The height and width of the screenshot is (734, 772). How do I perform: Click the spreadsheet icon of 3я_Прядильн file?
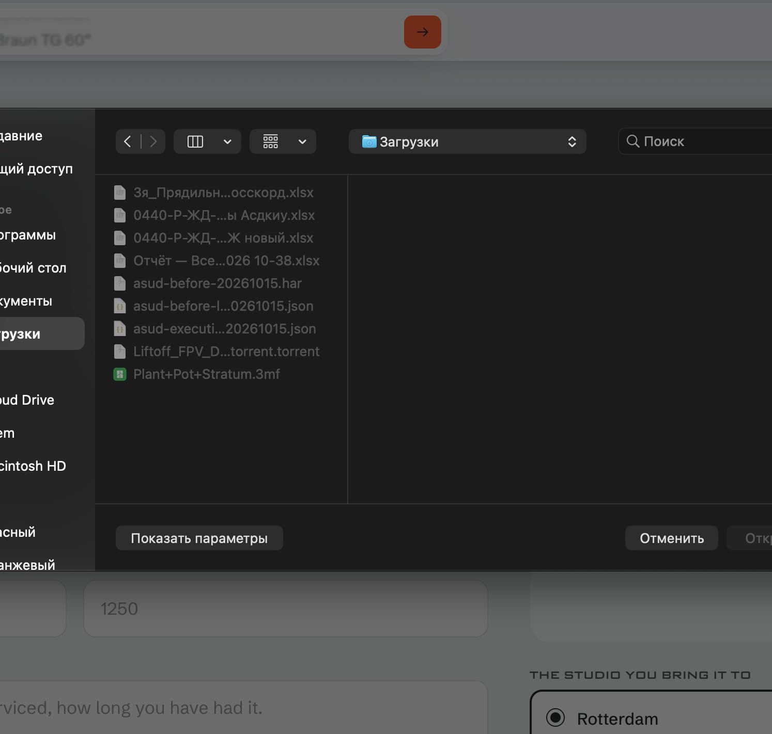(x=120, y=193)
